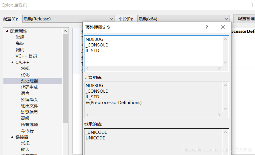
Task: Select the 浏览信息 tree item
Action: (29, 112)
